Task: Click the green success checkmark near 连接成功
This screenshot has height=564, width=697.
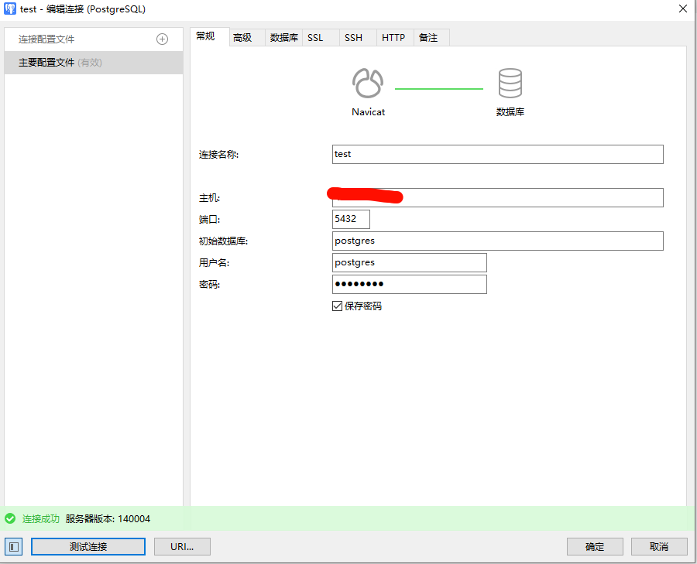Action: pos(11,519)
